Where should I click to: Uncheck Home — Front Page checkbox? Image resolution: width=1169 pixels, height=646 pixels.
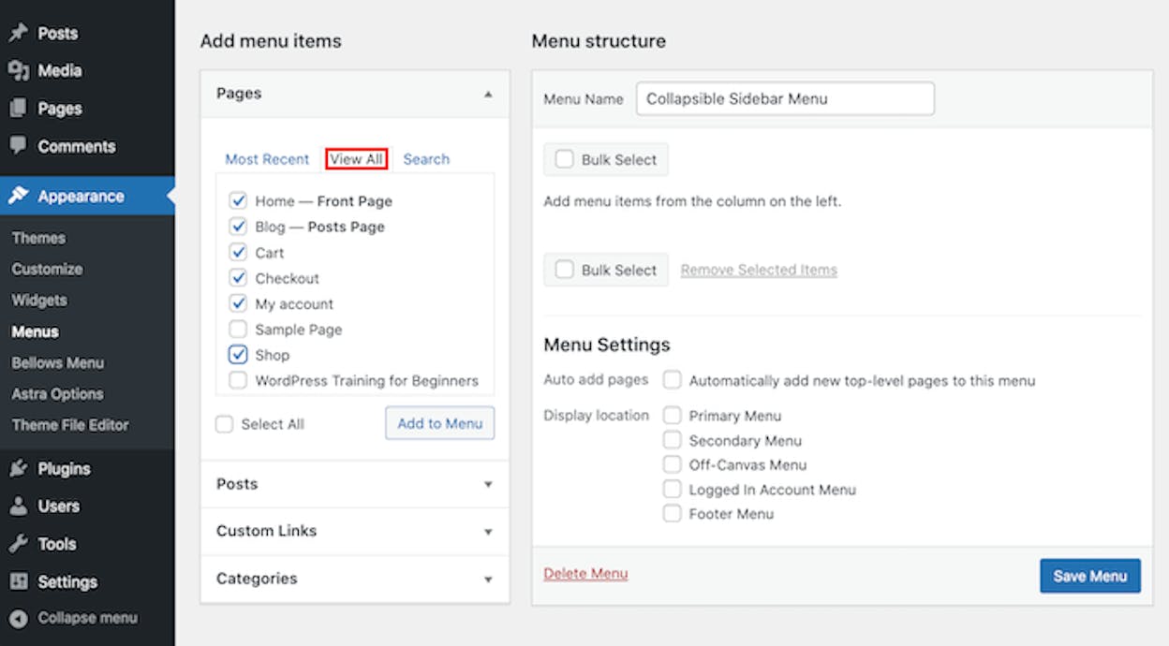[x=238, y=200]
